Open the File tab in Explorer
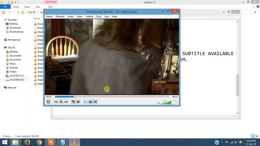The image size is (260, 146). [x=5, y=6]
